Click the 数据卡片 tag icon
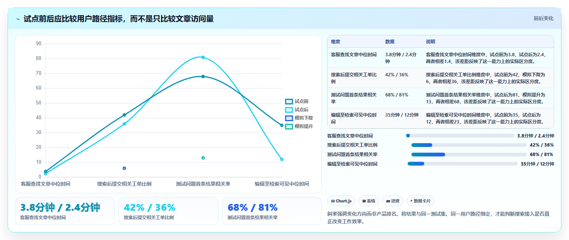Image resolution: width=569 pixels, height=240 pixels. pos(411,201)
